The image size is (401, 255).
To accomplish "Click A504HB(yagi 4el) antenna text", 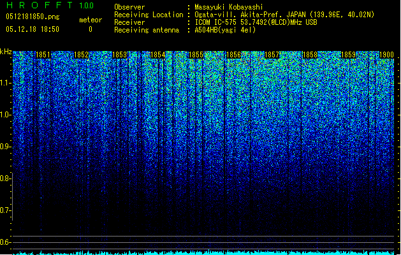I will tap(225, 30).
